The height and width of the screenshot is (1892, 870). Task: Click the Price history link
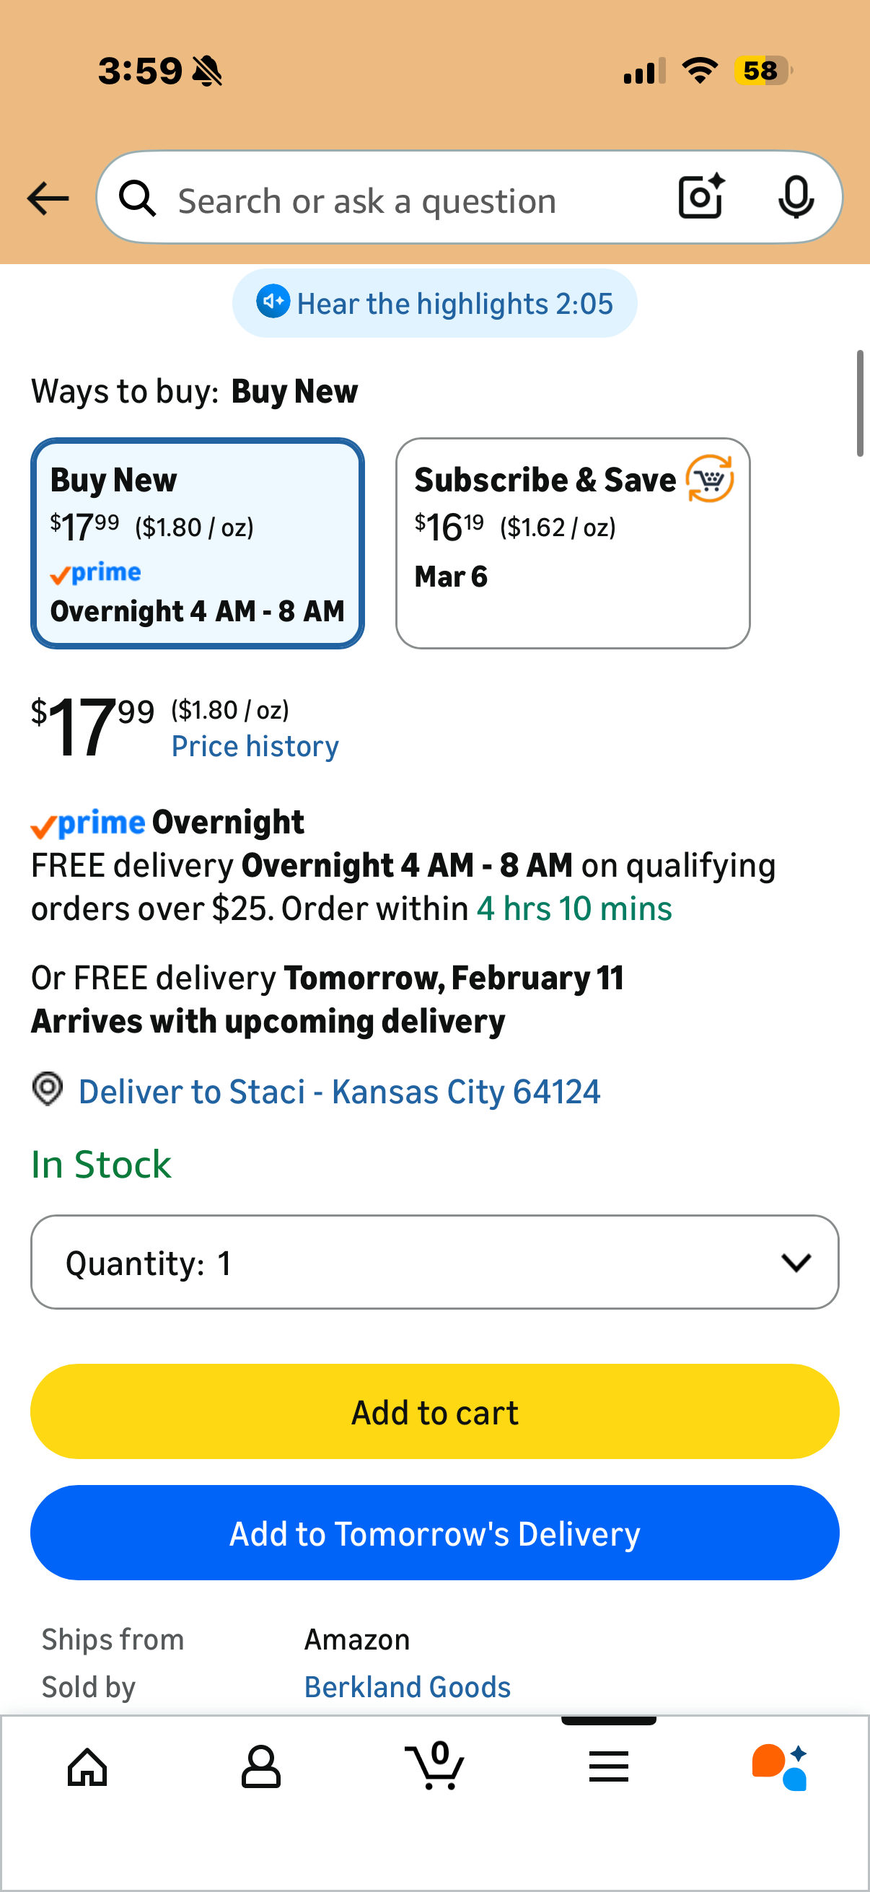click(255, 746)
